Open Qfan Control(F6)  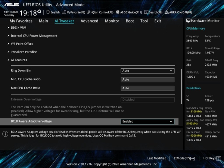(x=103, y=12)
